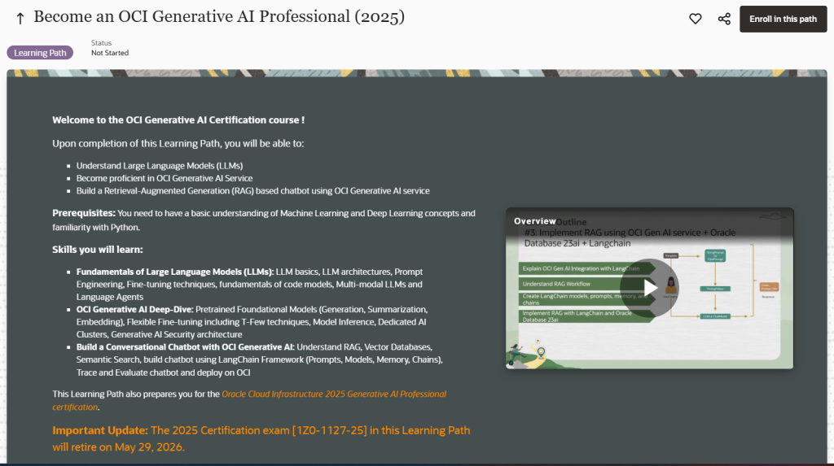834x466 pixels.
Task: Click the 'Build a Retrieval-Augmented Generation (RAG)' bullet
Action: point(252,191)
